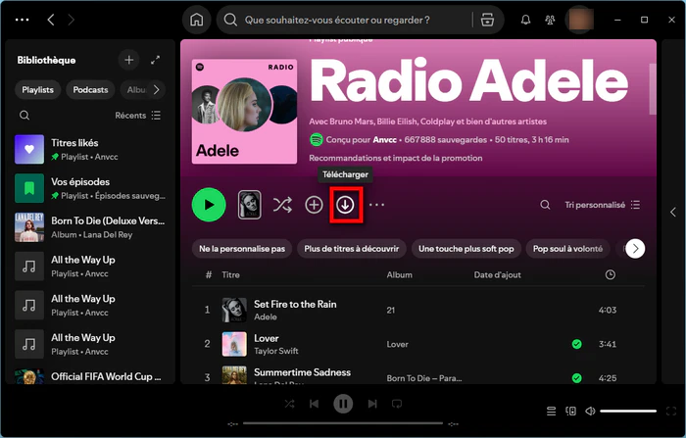Play Radio Adele with green button

point(209,205)
